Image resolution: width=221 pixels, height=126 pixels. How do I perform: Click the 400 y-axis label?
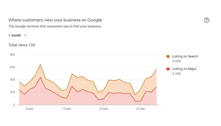point(12,80)
